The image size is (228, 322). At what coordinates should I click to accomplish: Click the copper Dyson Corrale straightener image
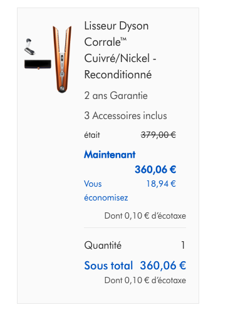(x=62, y=60)
